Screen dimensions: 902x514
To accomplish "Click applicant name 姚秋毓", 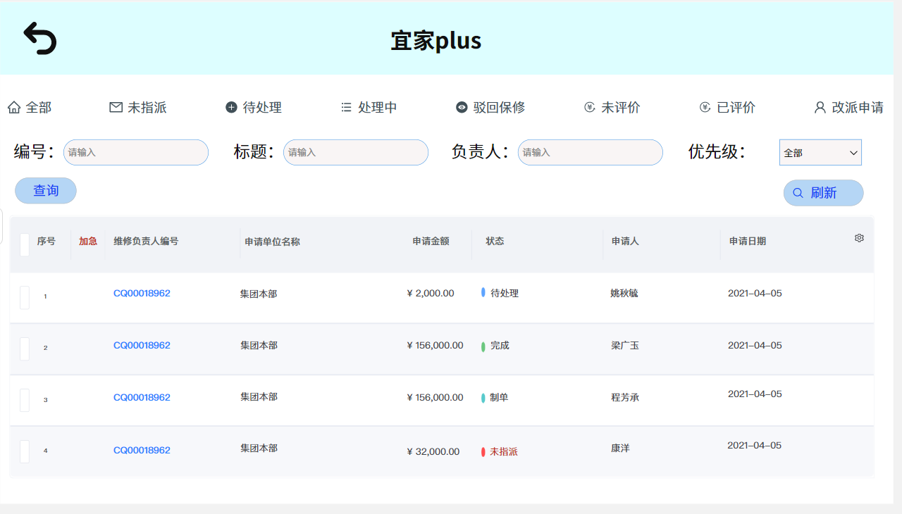I will 624,294.
